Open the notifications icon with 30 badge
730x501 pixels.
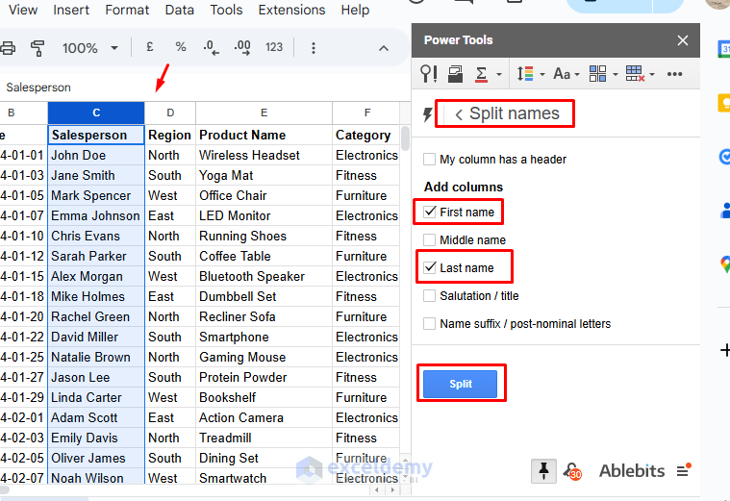point(572,471)
